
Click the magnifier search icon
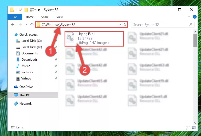[191, 25]
